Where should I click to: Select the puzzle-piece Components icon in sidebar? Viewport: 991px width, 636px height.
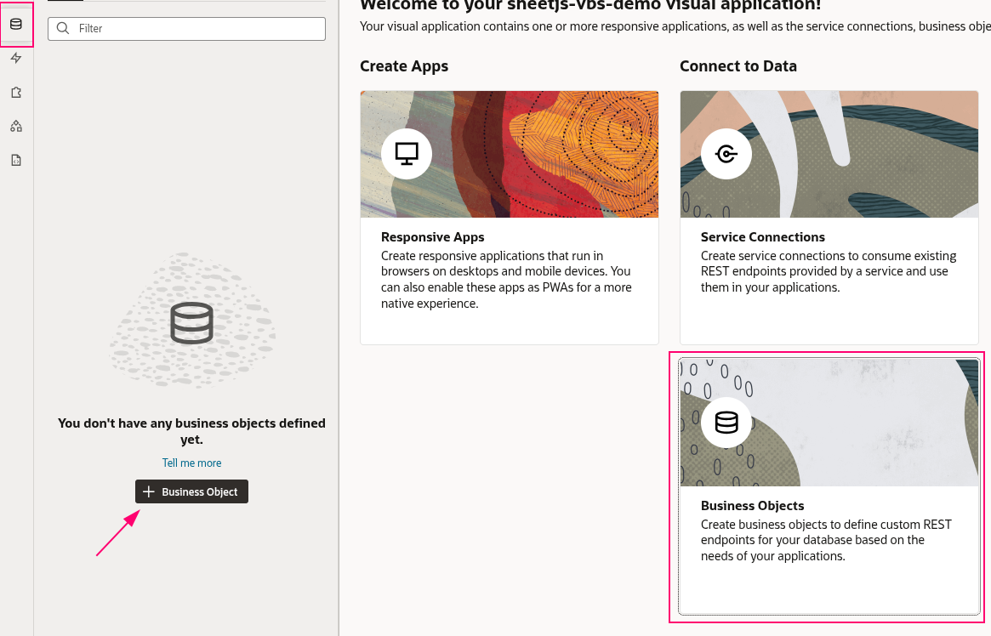click(x=15, y=92)
